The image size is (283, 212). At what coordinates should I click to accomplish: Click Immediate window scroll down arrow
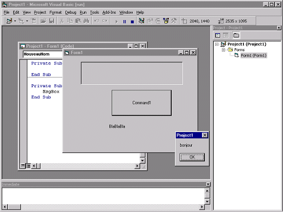pyautogui.click(x=207, y=202)
